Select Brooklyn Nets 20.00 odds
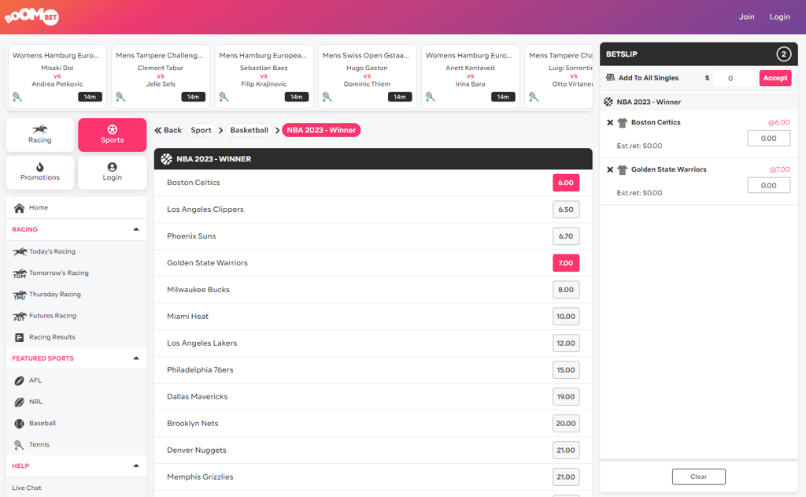 566,424
